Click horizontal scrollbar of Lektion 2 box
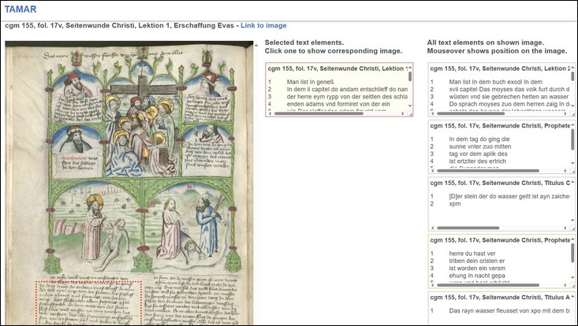This screenshot has height=326, width=578. point(497,113)
